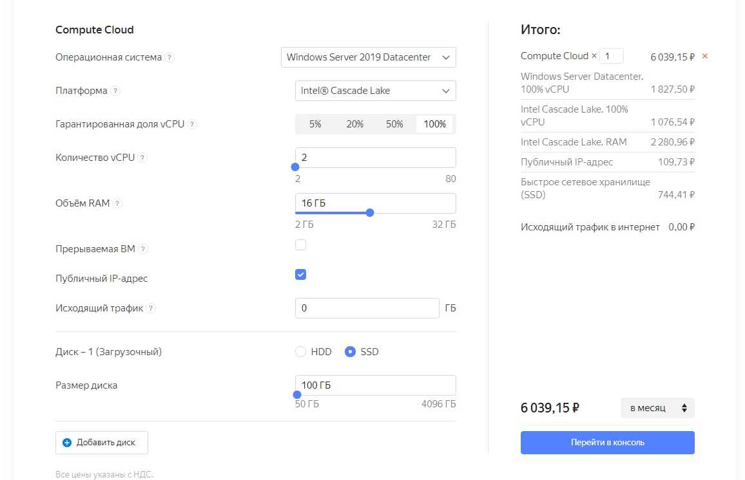745x480 pixels.
Task: Choose 100% guaranteed vCPU share
Action: tap(435, 124)
